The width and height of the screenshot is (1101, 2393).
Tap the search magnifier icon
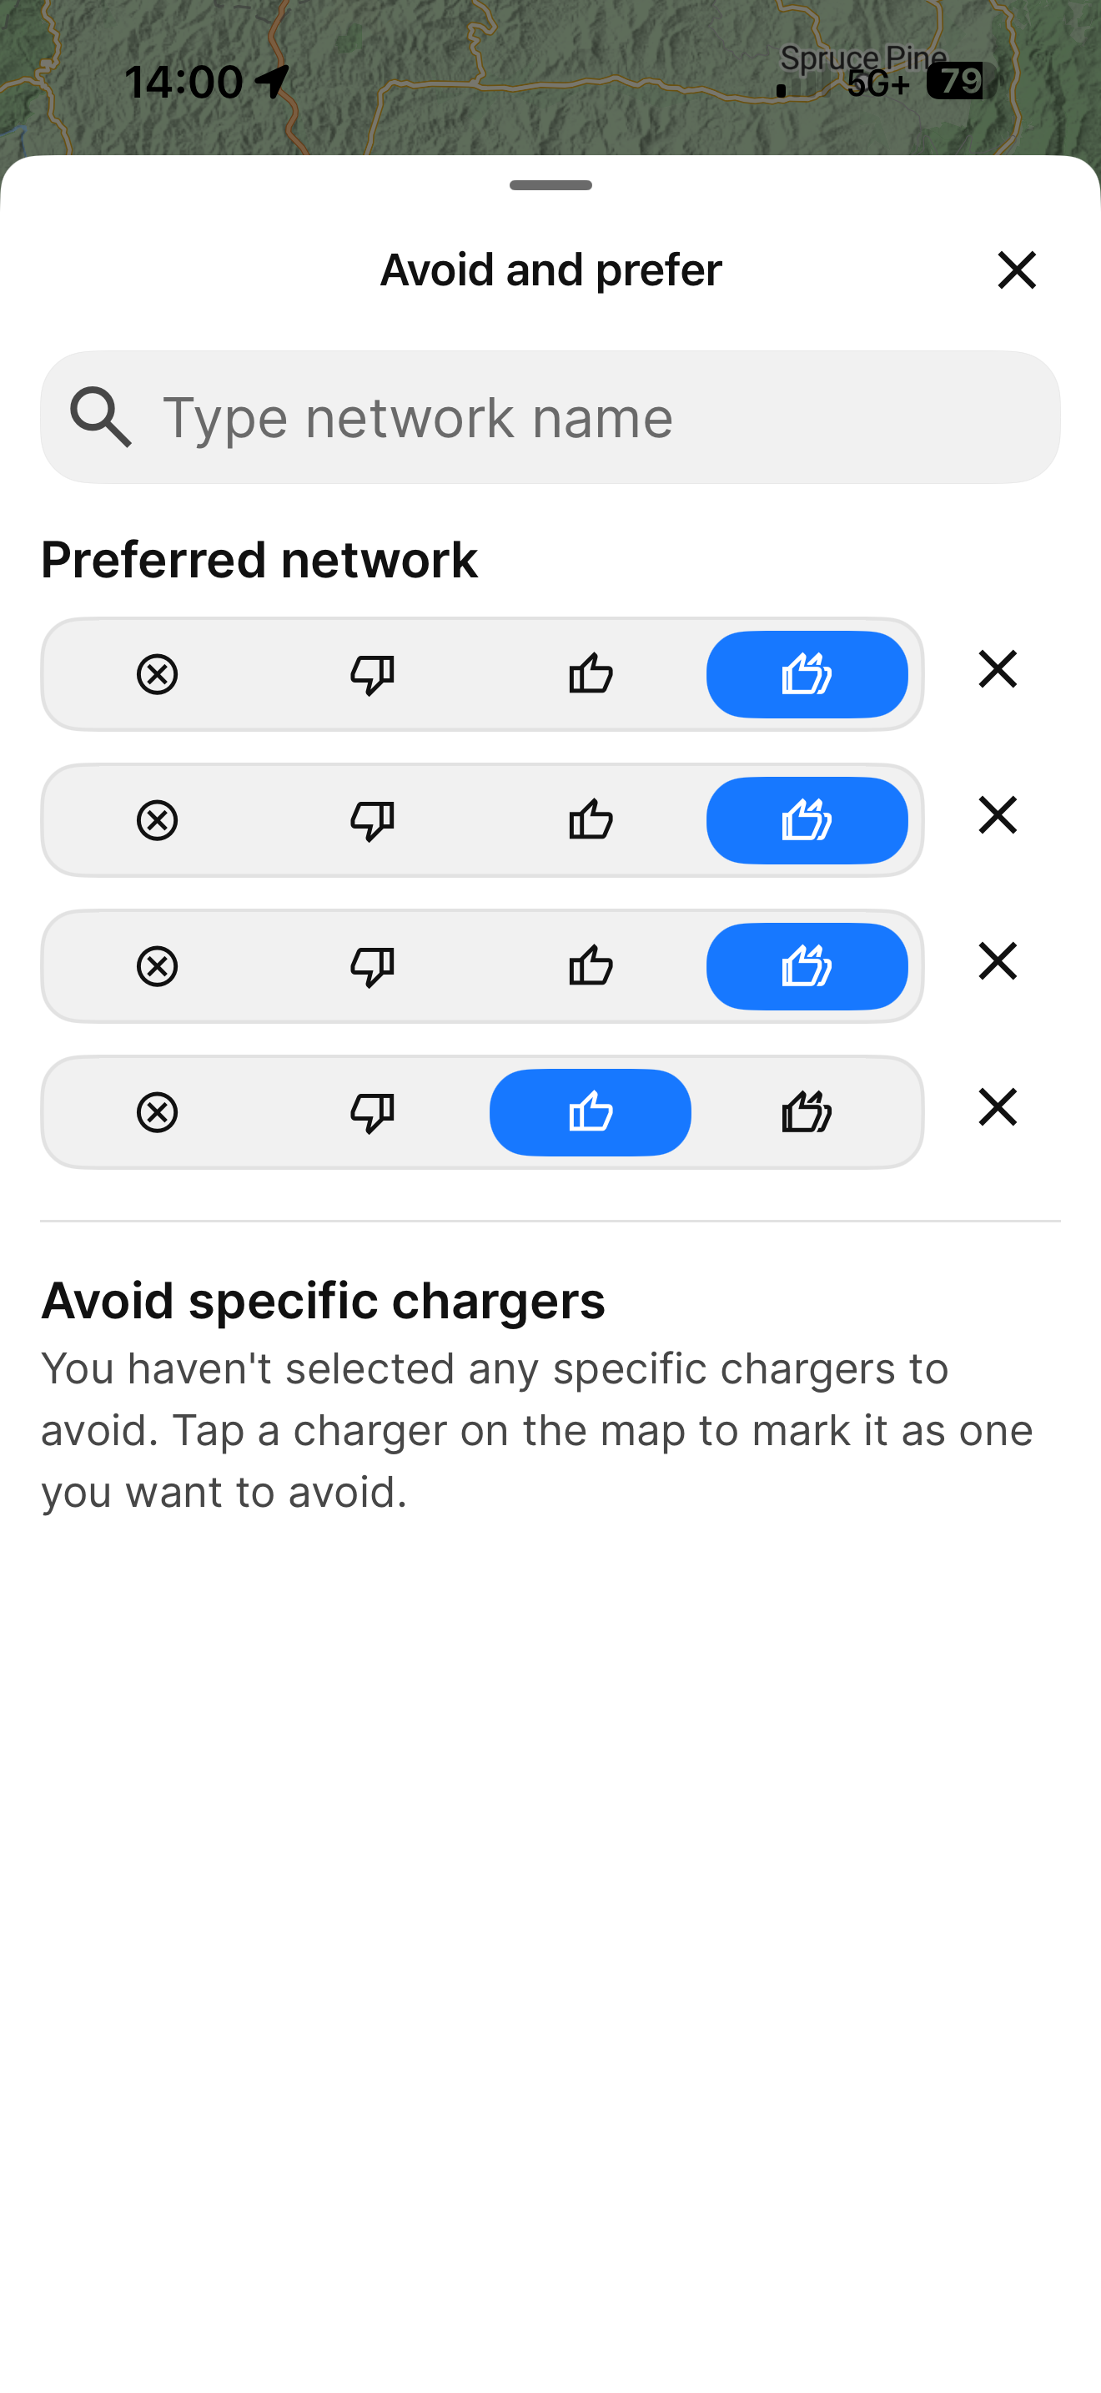(x=101, y=417)
